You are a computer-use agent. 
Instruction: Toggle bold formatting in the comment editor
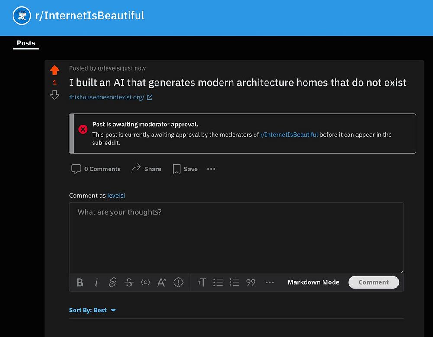coord(80,282)
